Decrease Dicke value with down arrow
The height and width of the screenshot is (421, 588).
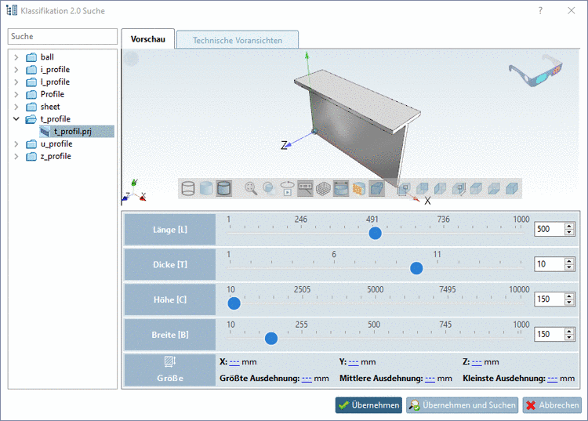click(x=569, y=267)
